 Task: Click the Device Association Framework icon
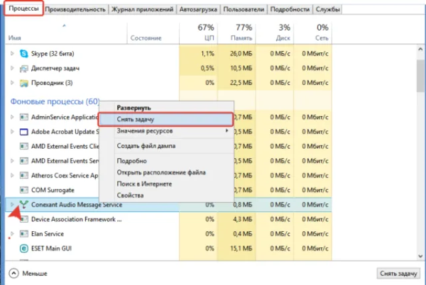24,219
